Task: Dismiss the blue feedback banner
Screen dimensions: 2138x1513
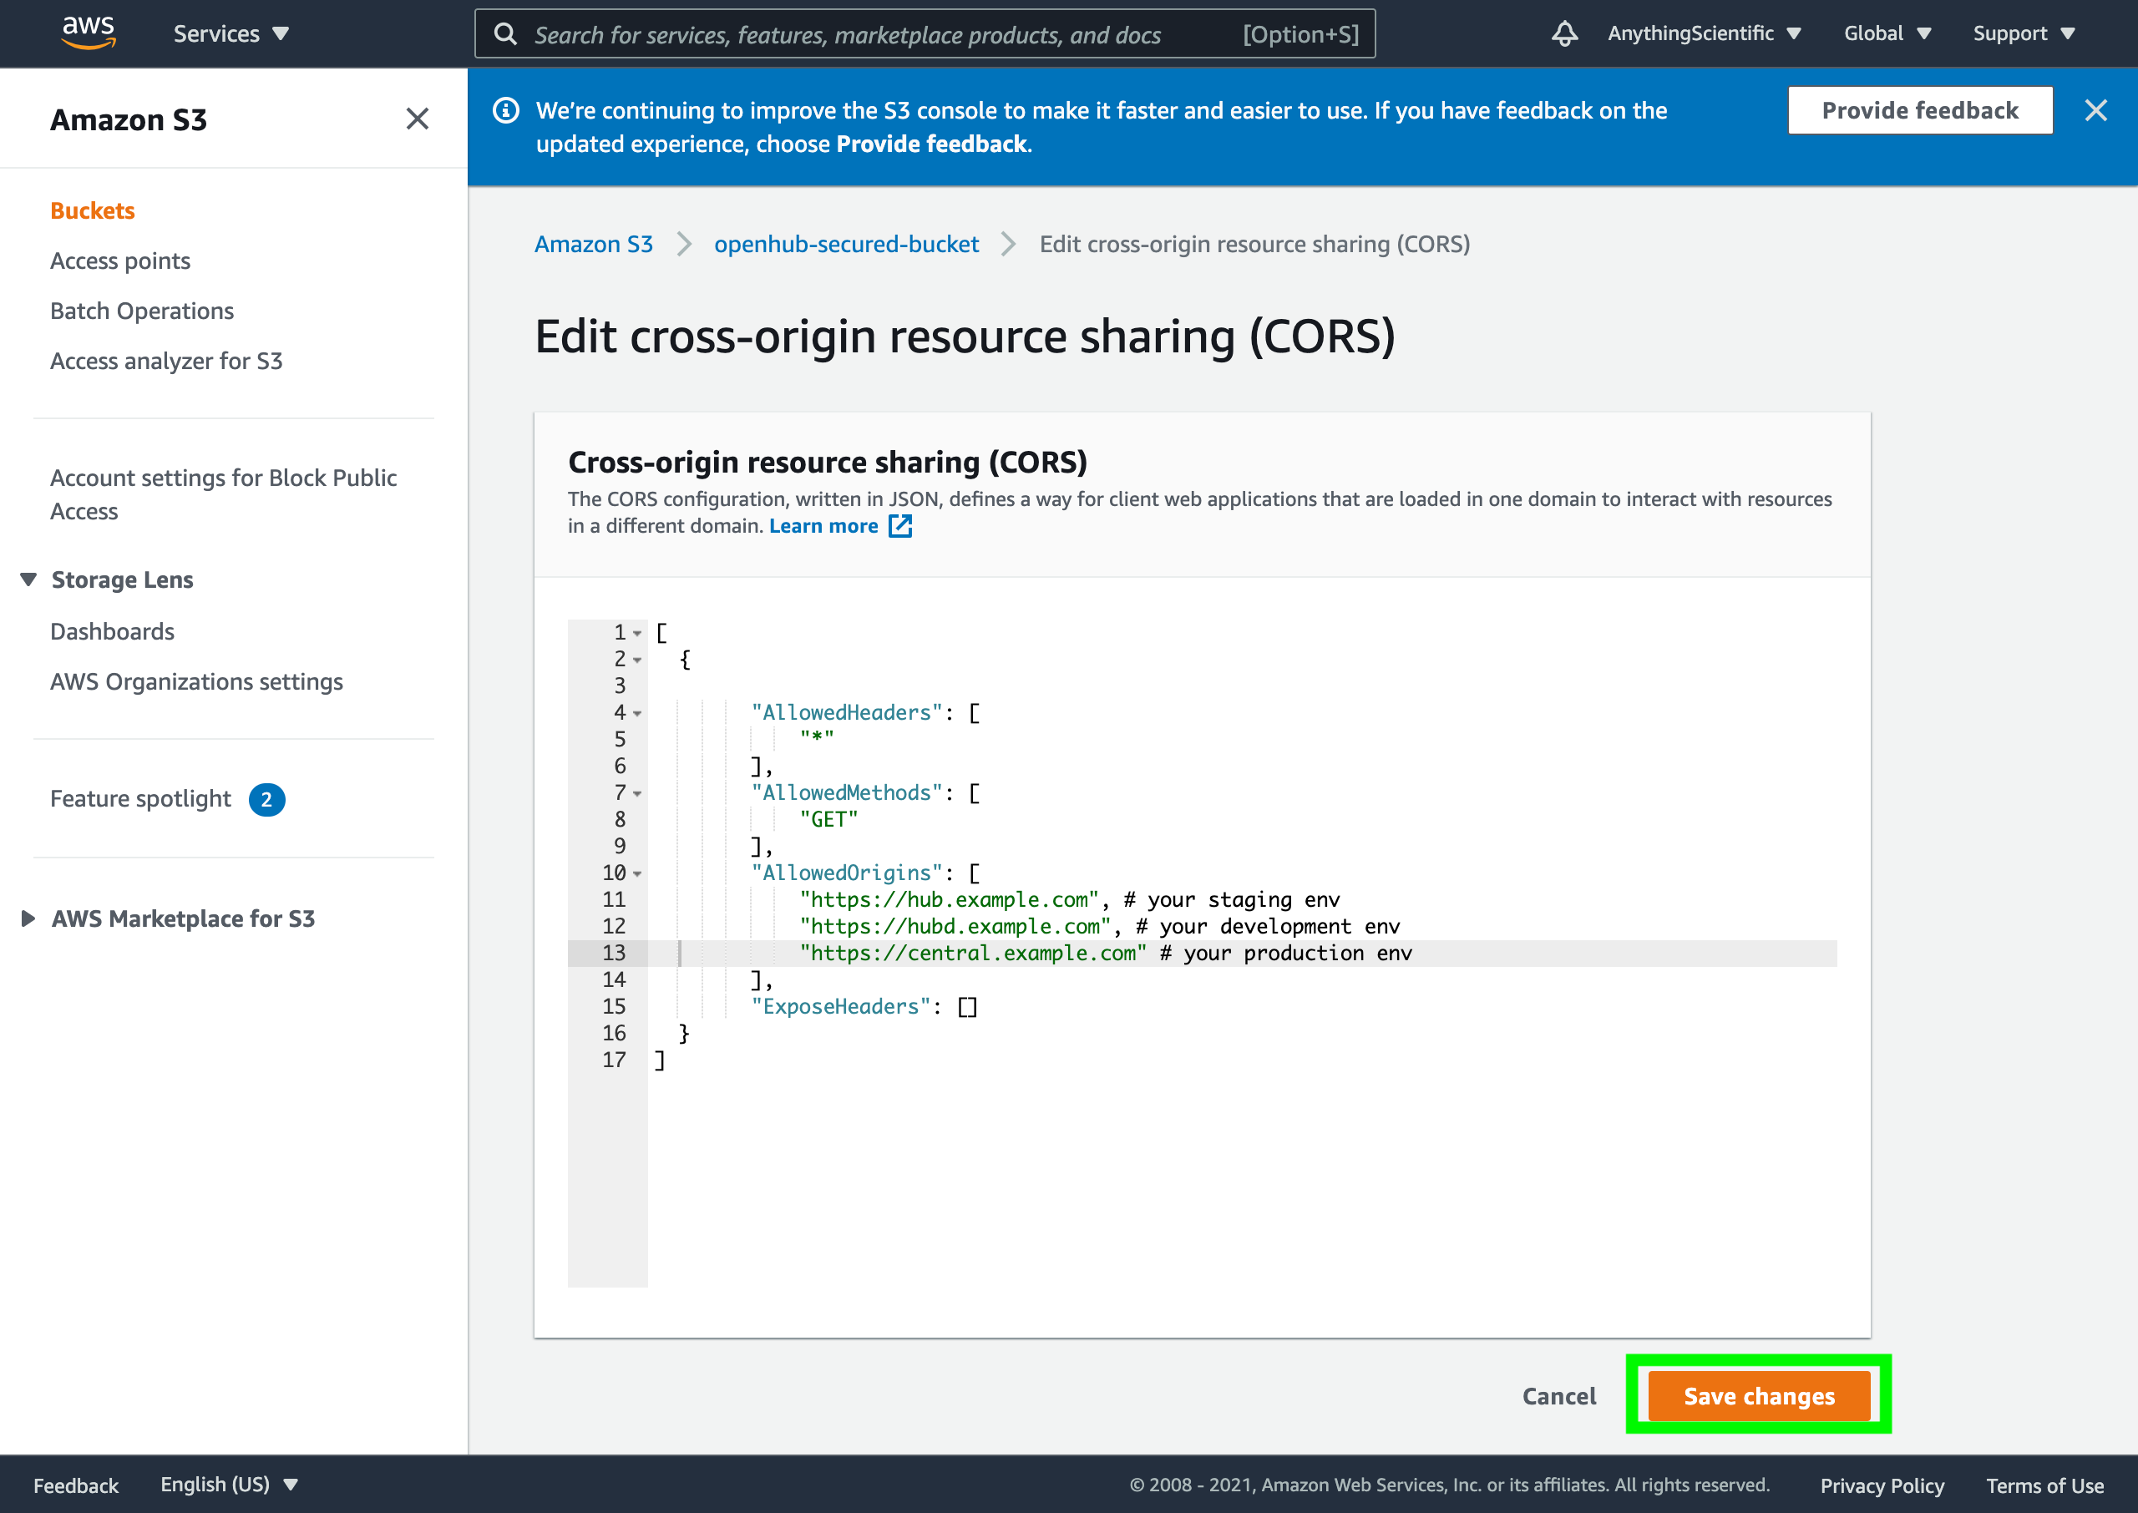Action: coord(2095,110)
